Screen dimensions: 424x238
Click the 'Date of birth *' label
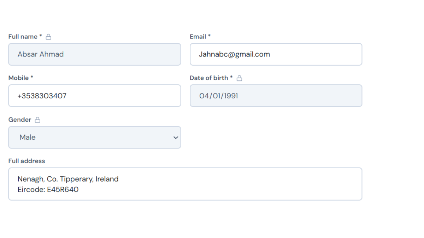click(x=211, y=78)
